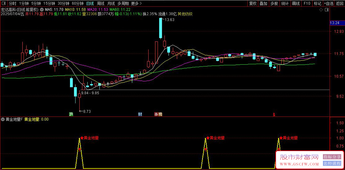Screen dimensions: 345x170
Task: Click the 标记 mark button
Action: click(317, 3)
